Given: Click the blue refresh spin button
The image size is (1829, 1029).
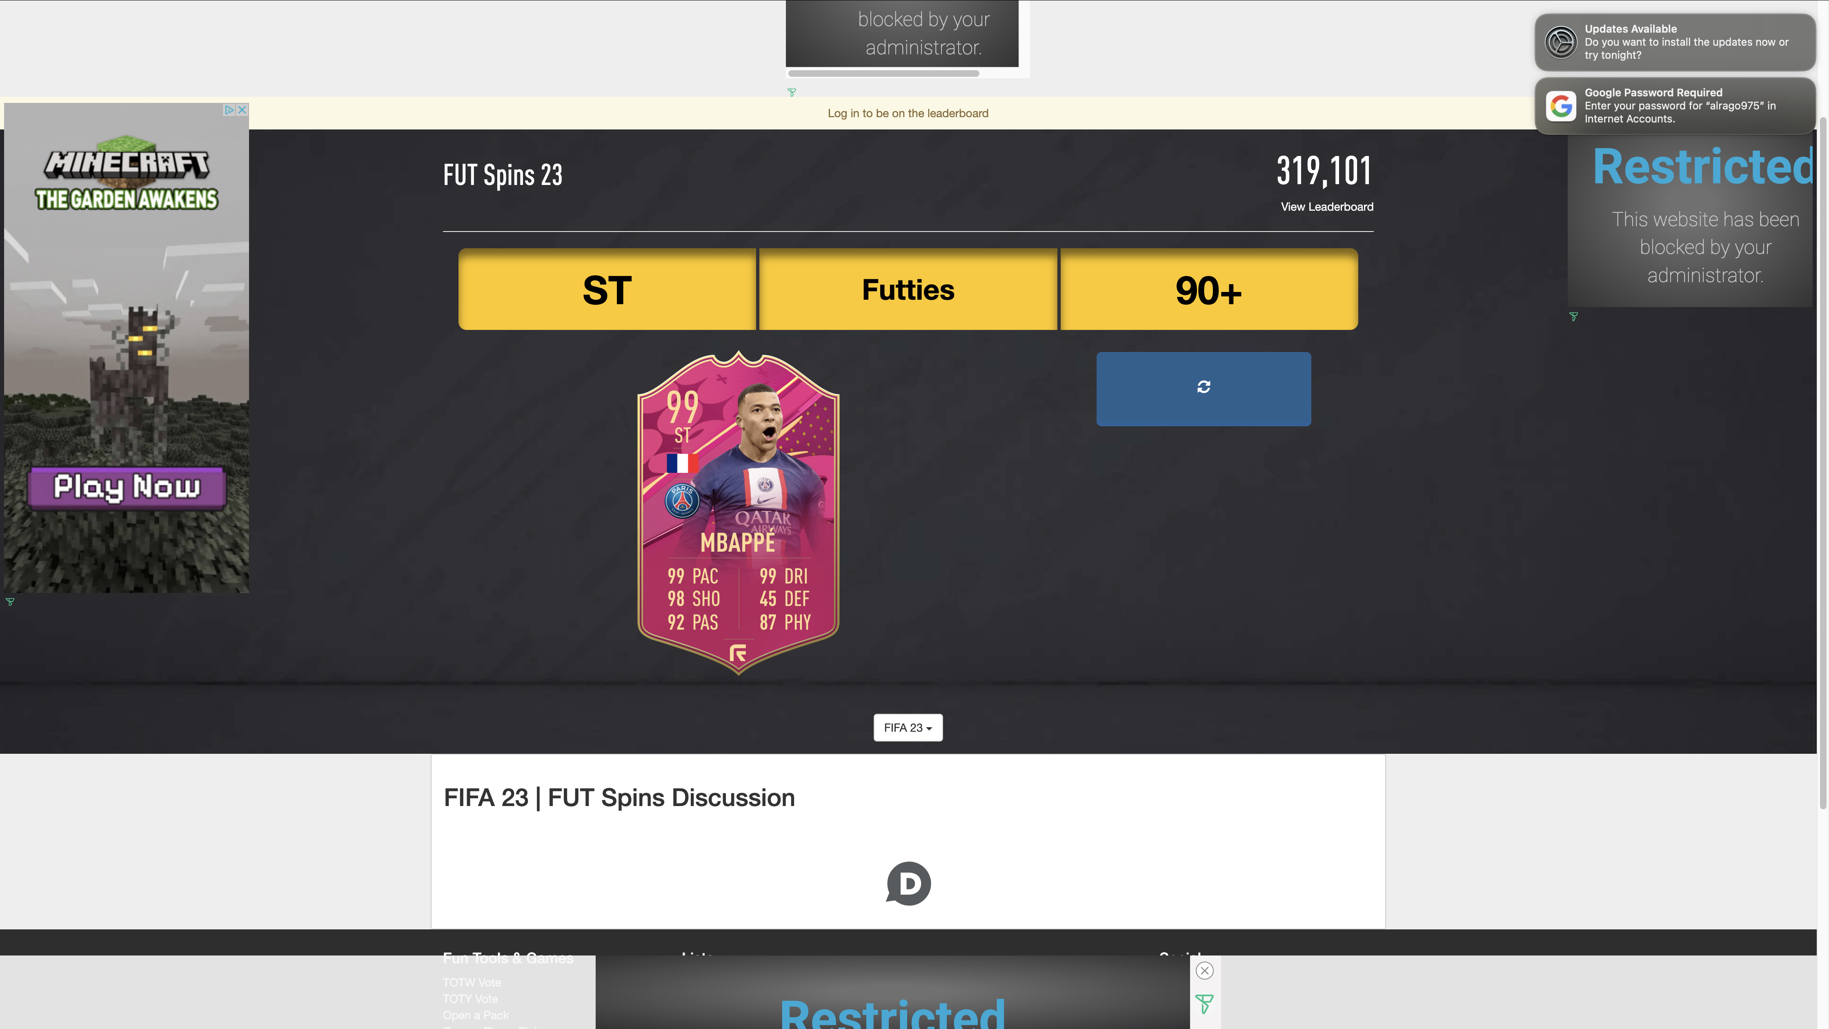Looking at the screenshot, I should (x=1204, y=388).
